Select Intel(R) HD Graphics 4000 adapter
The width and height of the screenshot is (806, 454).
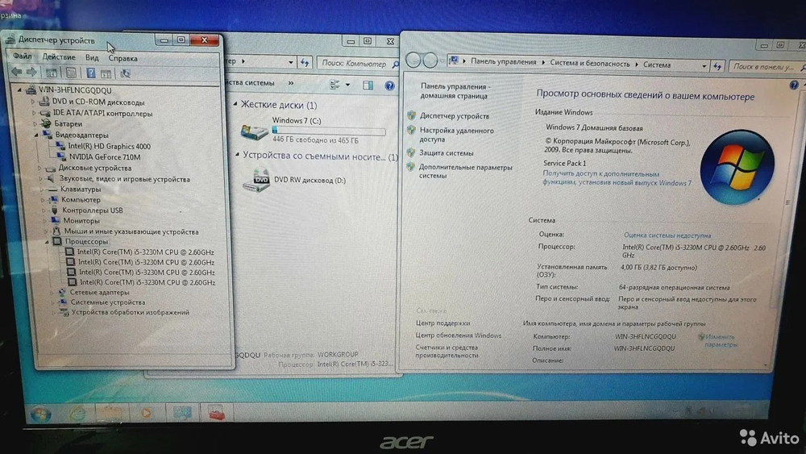point(109,146)
